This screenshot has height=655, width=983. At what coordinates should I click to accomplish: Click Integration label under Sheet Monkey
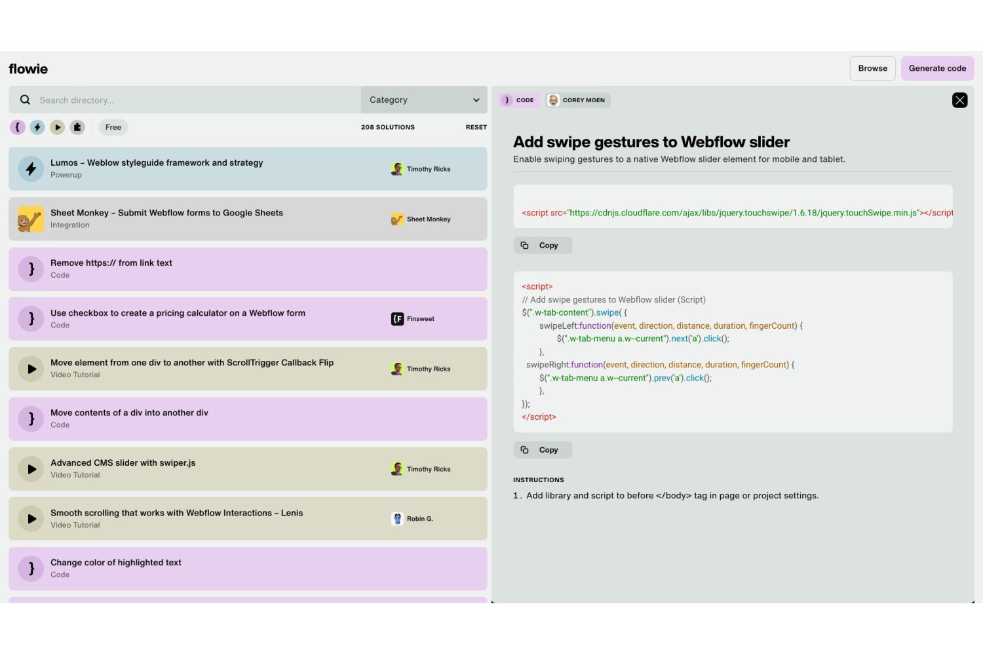point(70,225)
